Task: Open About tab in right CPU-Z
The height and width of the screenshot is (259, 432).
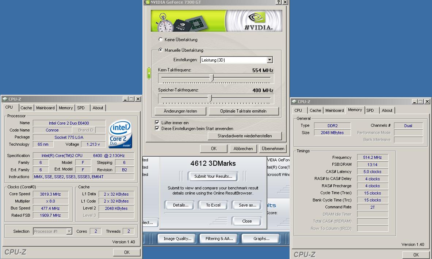Action: pyautogui.click(x=387, y=110)
